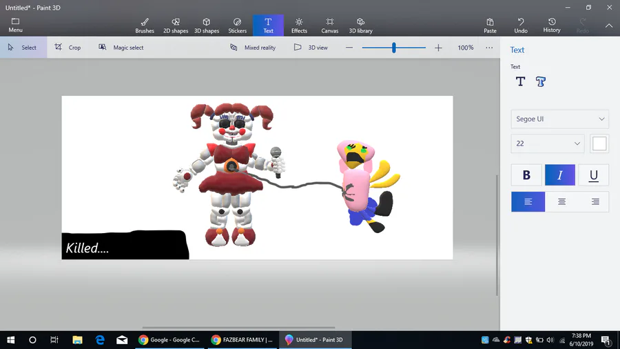The width and height of the screenshot is (620, 349).
Task: Open the Canvas settings tab
Action: (330, 26)
